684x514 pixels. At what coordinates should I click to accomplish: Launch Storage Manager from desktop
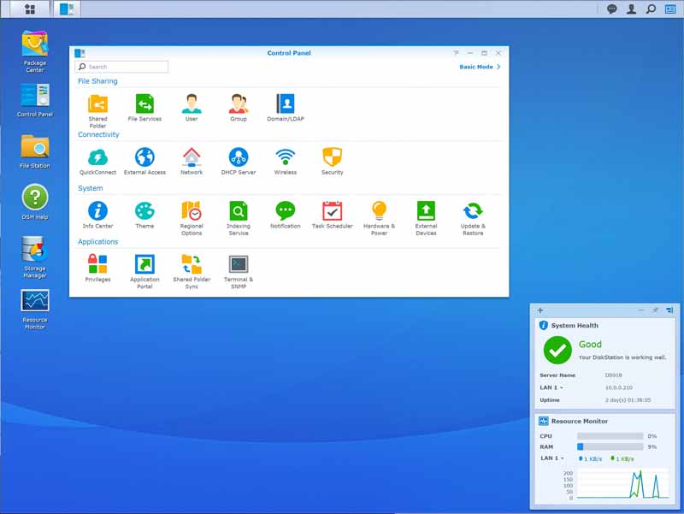click(34, 251)
